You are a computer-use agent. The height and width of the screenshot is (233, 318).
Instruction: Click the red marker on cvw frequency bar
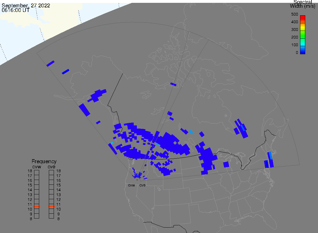(37, 206)
